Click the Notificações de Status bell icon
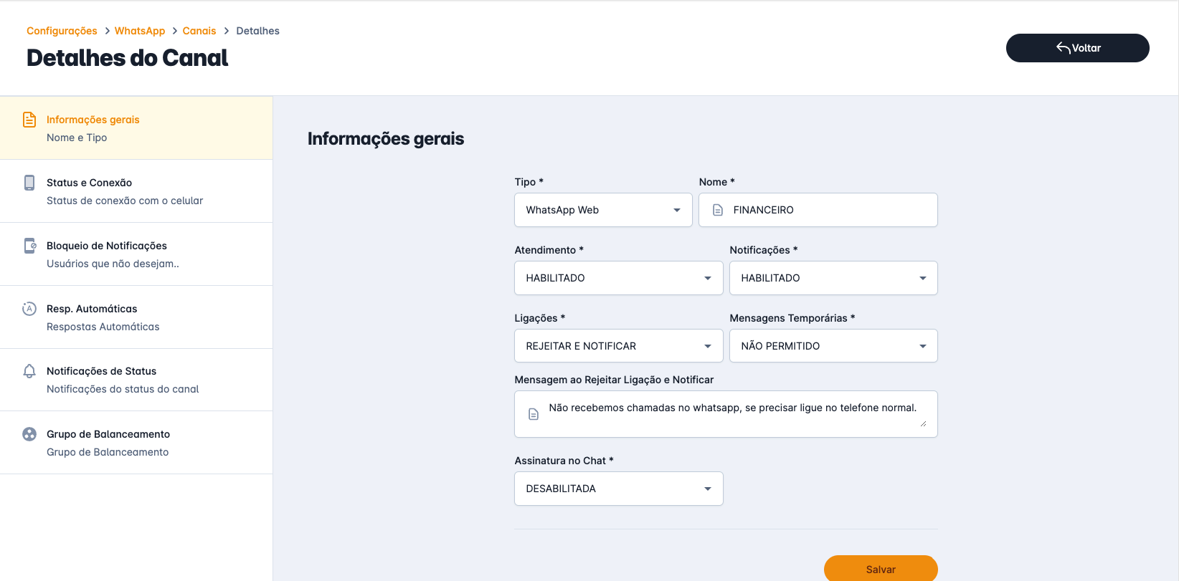The image size is (1179, 581). (29, 371)
